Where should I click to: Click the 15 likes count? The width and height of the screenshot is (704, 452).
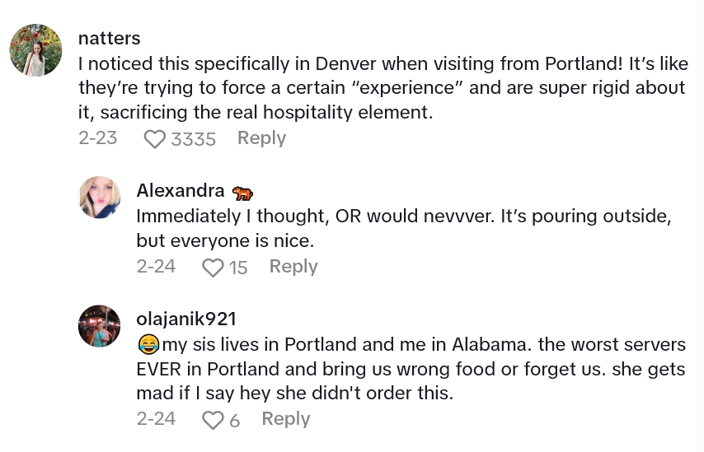tap(238, 268)
